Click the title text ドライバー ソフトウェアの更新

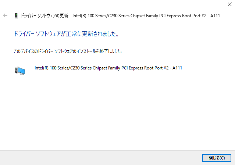pos(44,16)
